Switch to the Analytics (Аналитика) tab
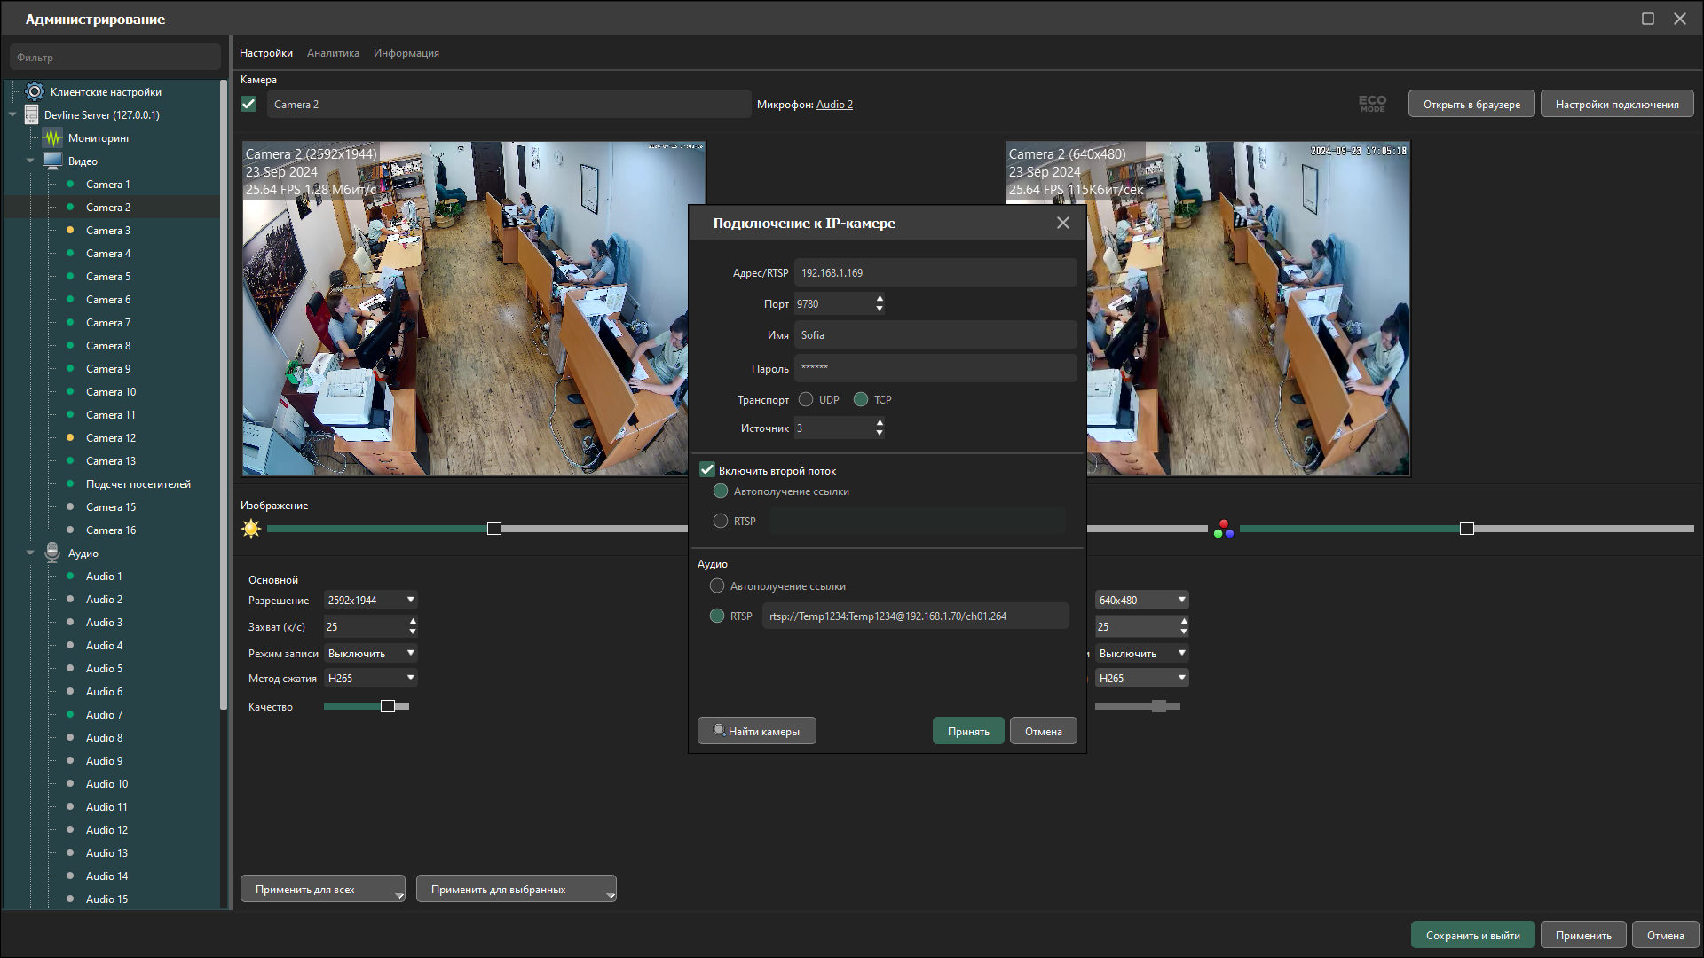1704x958 pixels. click(333, 53)
